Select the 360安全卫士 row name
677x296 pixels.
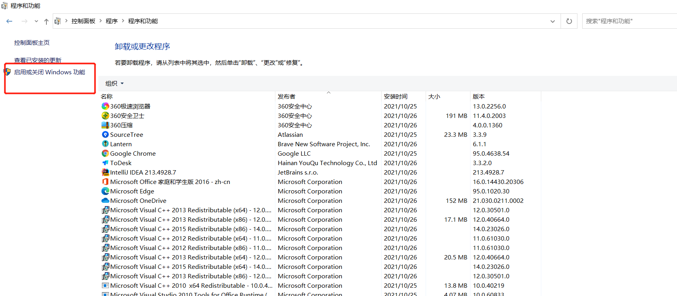pyautogui.click(x=127, y=116)
